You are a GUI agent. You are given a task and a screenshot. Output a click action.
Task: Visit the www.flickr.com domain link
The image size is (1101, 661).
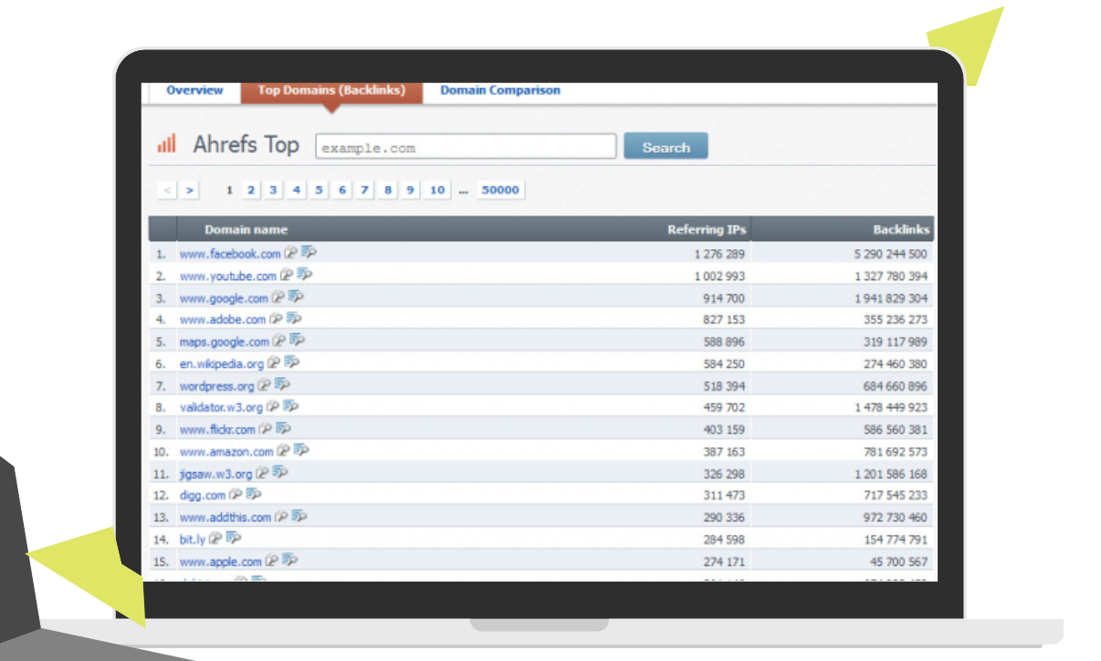coord(217,429)
